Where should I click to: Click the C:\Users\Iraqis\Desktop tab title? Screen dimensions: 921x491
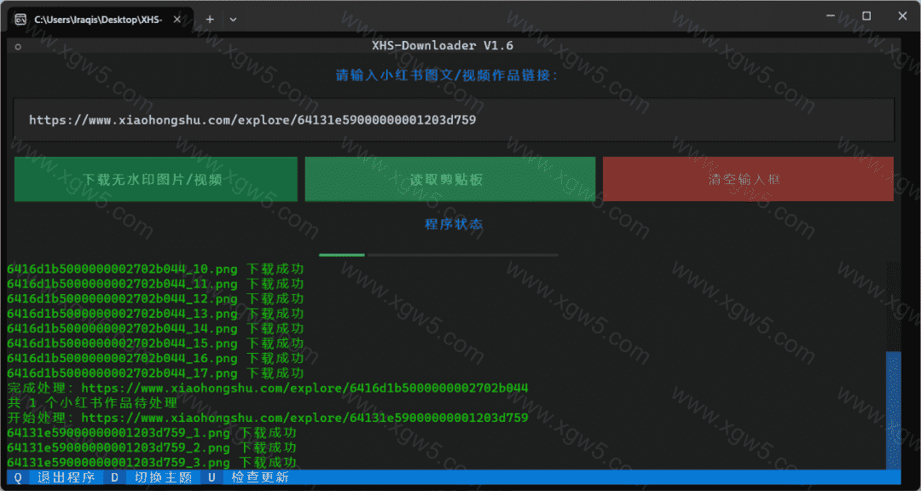pos(97,19)
